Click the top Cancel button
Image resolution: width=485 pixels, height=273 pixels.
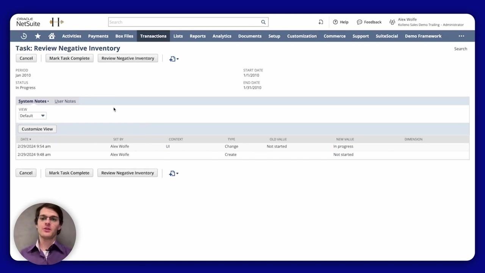tap(26, 58)
